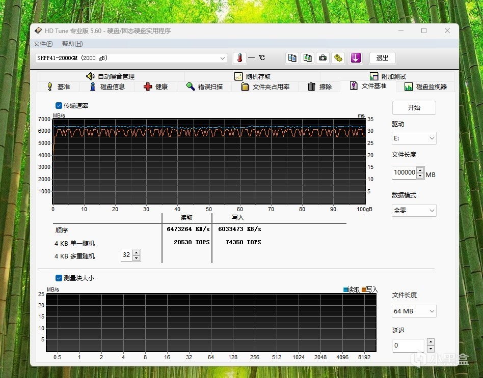
Task: Select the 74350 IOPS write value
Action: 244,242
